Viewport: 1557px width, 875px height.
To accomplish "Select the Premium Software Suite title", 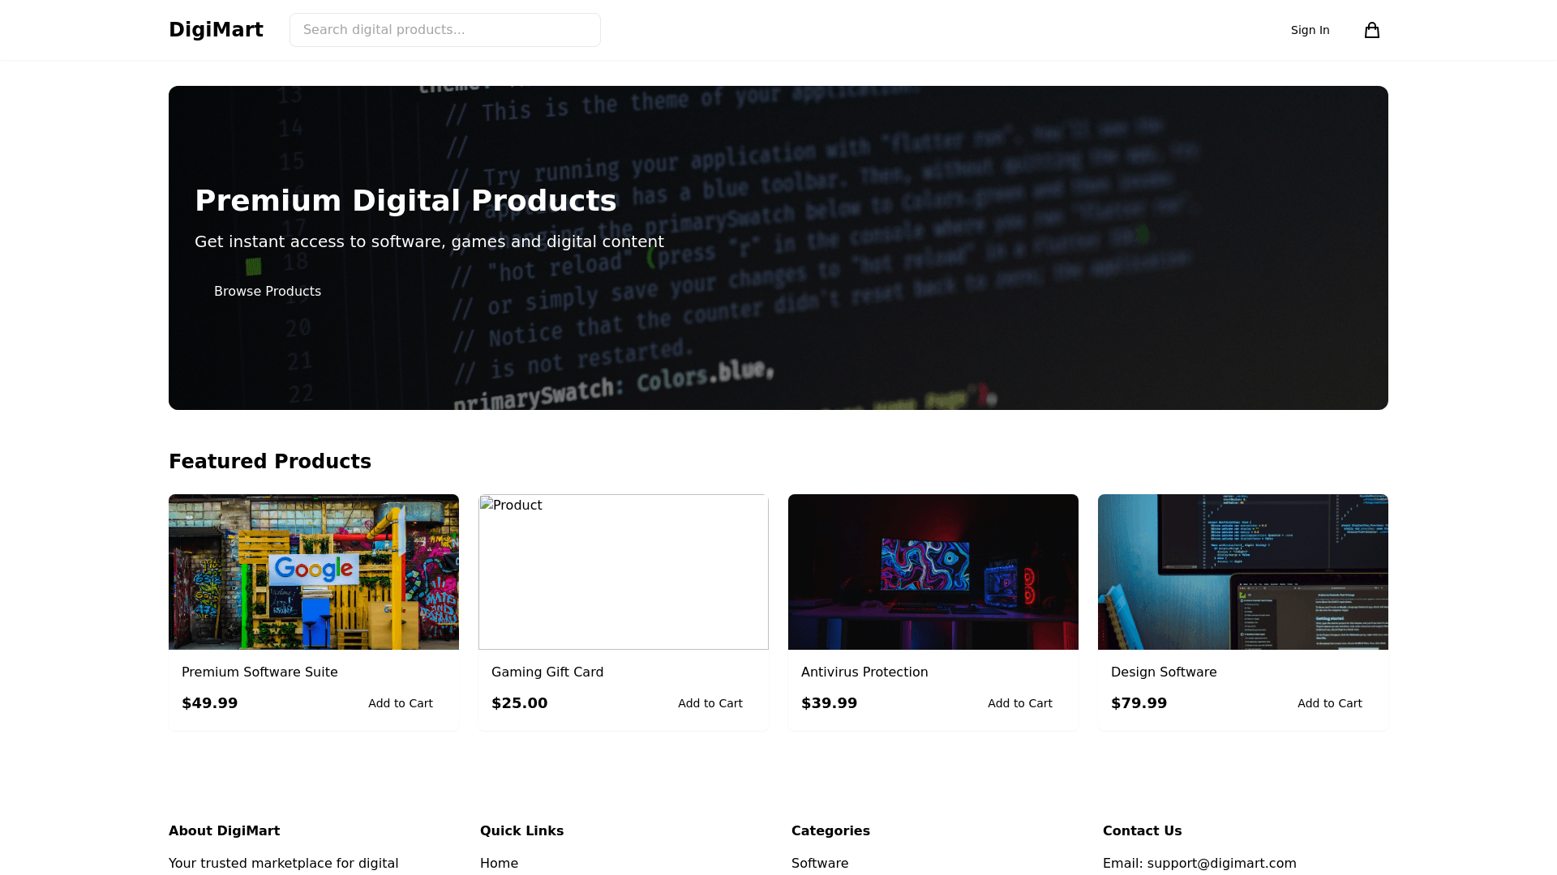I will pos(259,672).
